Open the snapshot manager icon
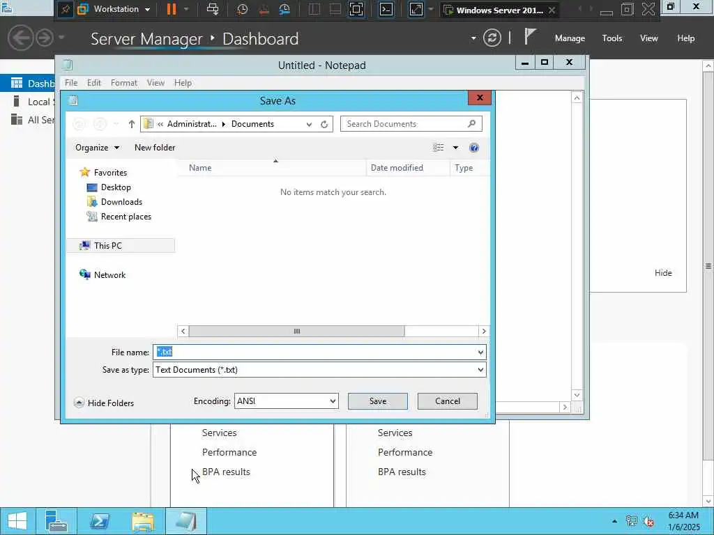714x535 pixels. tap(284, 9)
